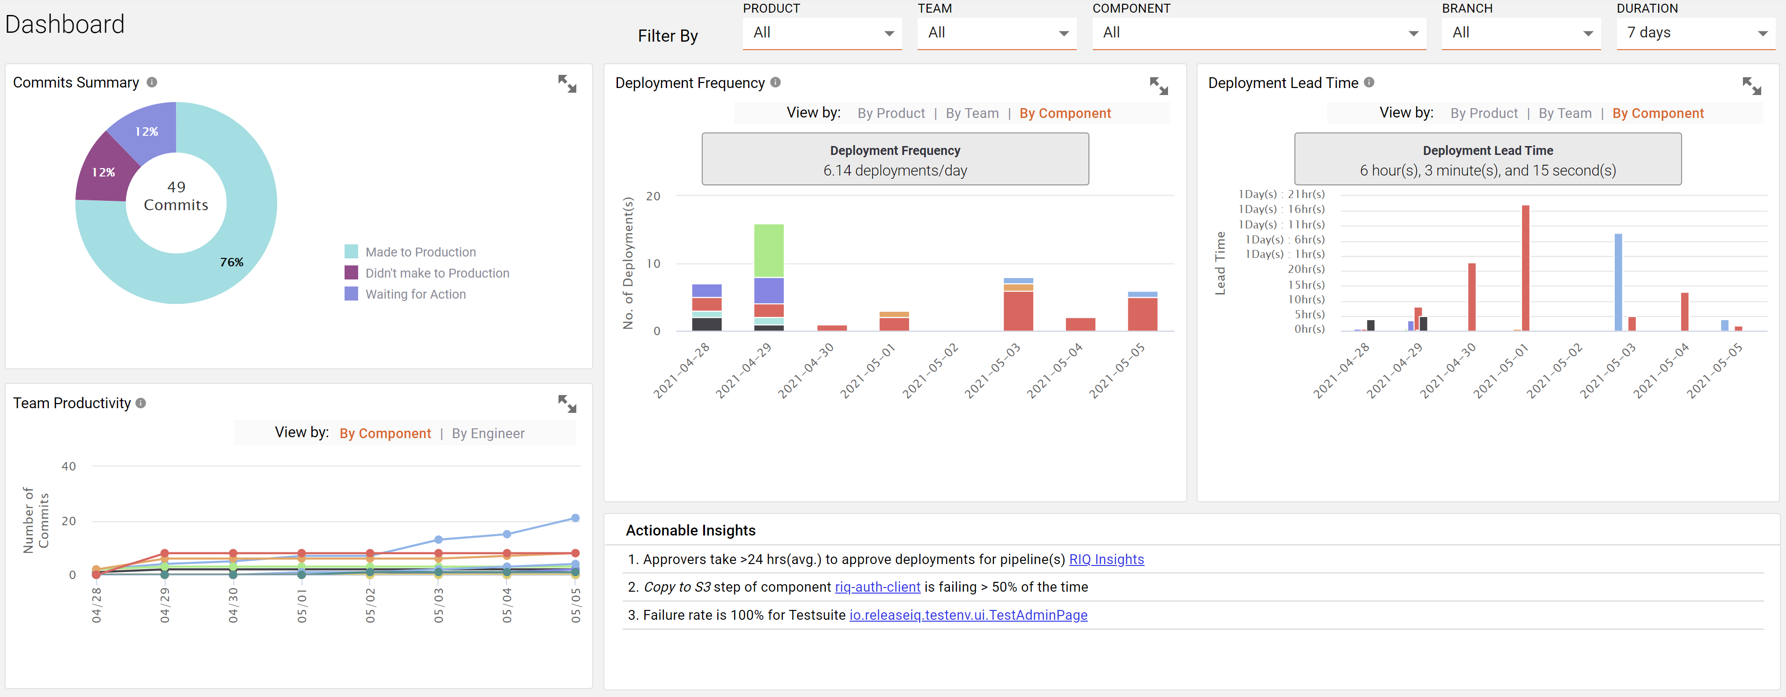Show info about Deployment Frequency metric

click(775, 82)
